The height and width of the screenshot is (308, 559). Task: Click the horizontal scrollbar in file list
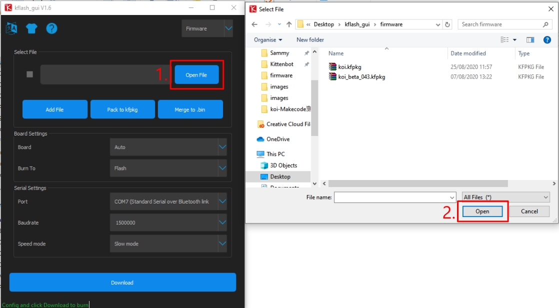point(415,183)
